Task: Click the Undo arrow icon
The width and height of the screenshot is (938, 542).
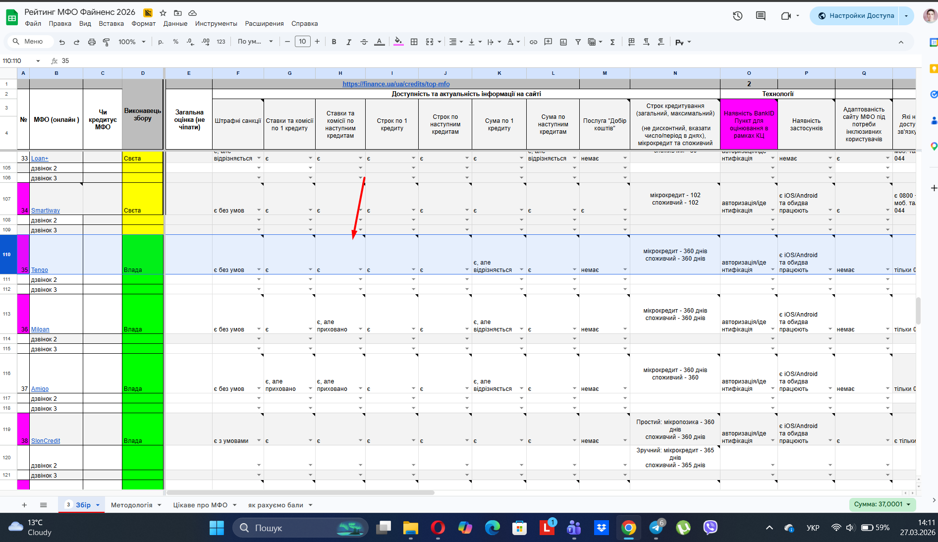Action: [x=62, y=42]
